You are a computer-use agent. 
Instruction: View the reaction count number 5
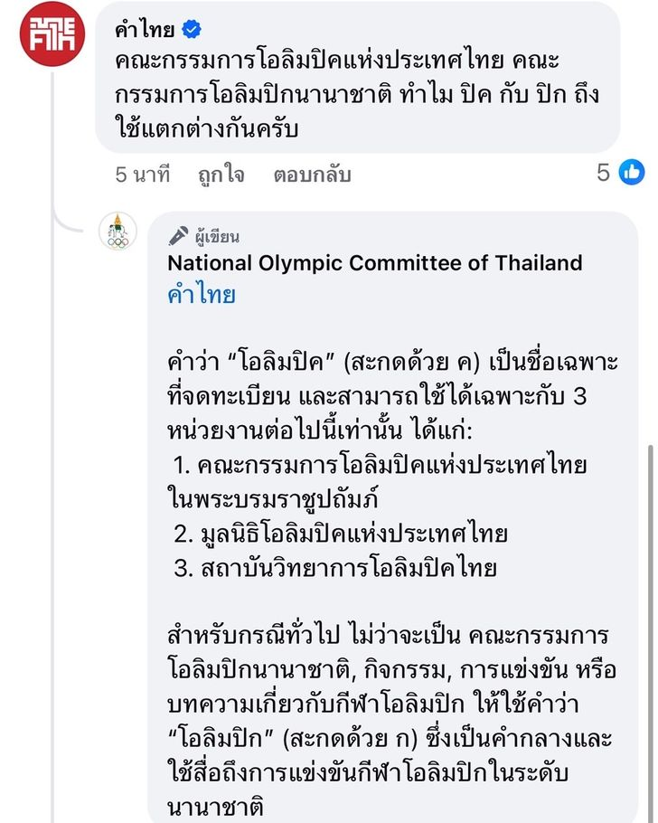(604, 172)
